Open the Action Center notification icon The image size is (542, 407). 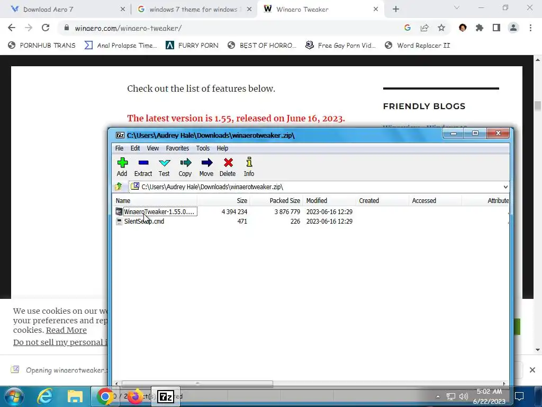tap(519, 396)
